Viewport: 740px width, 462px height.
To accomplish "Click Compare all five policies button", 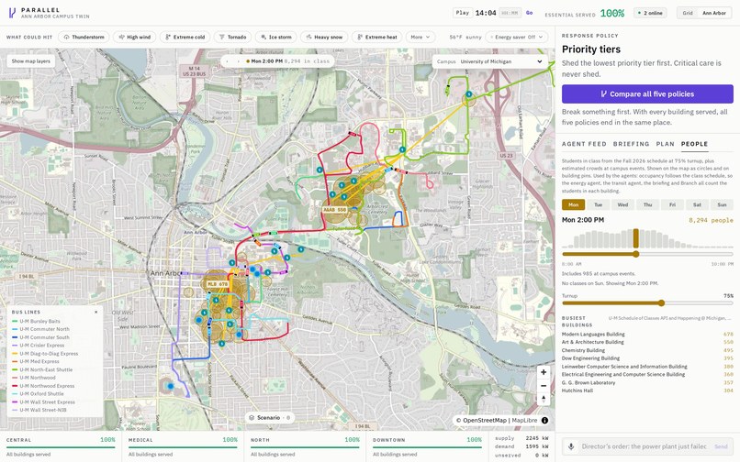I will click(647, 93).
